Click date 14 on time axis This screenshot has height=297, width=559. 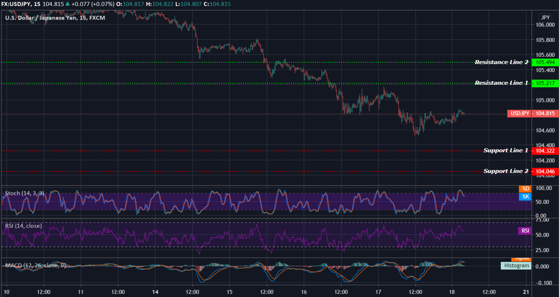[155, 292]
